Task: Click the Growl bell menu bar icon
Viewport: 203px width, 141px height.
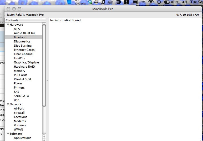Action: click(96, 2)
